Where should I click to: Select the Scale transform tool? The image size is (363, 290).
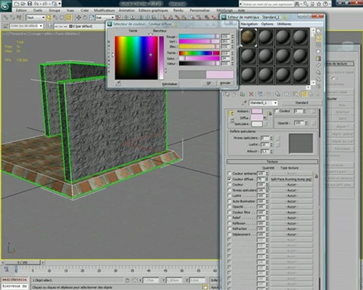[x=92, y=18]
